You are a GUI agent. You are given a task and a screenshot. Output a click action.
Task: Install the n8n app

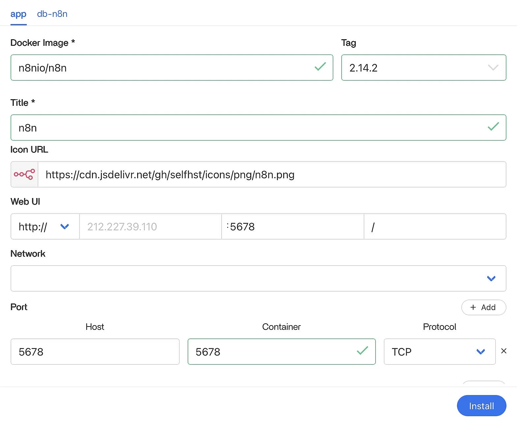click(482, 406)
